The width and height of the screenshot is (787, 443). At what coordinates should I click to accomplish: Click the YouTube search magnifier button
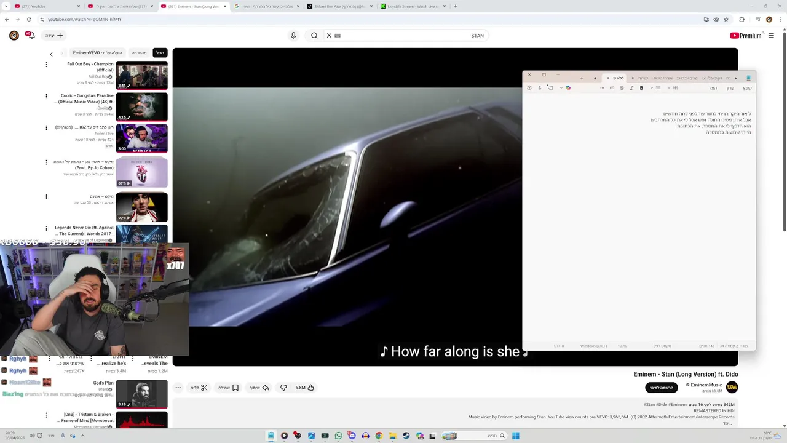pos(314,36)
